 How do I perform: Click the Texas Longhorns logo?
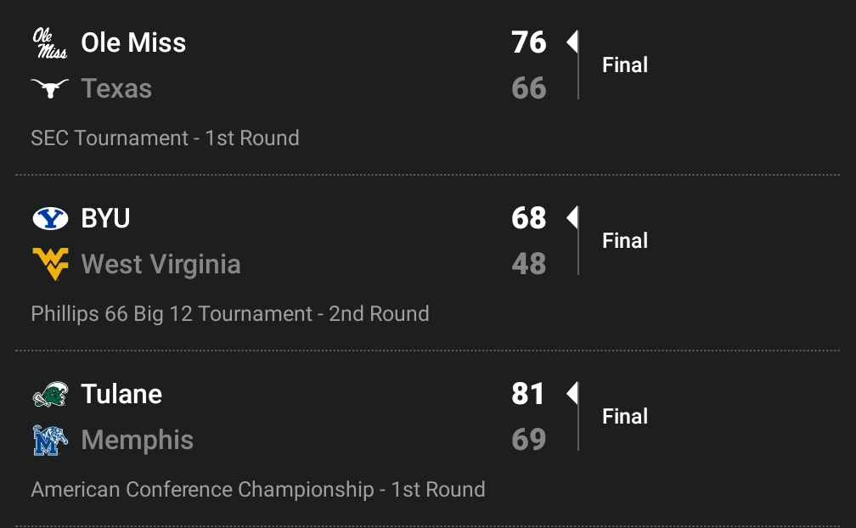pyautogui.click(x=49, y=88)
